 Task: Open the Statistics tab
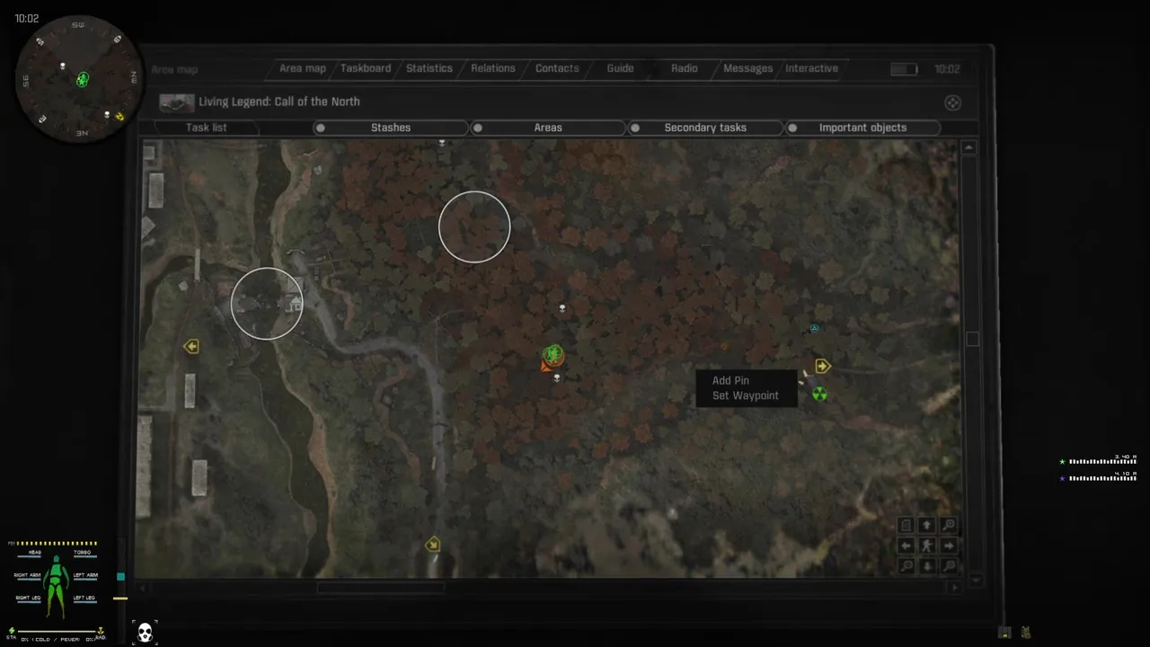[429, 68]
